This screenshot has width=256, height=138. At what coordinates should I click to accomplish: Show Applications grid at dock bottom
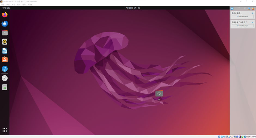tap(5, 130)
